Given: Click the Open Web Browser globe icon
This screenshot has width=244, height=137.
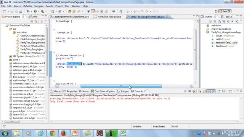Looking at the screenshot, I should coord(114,11).
